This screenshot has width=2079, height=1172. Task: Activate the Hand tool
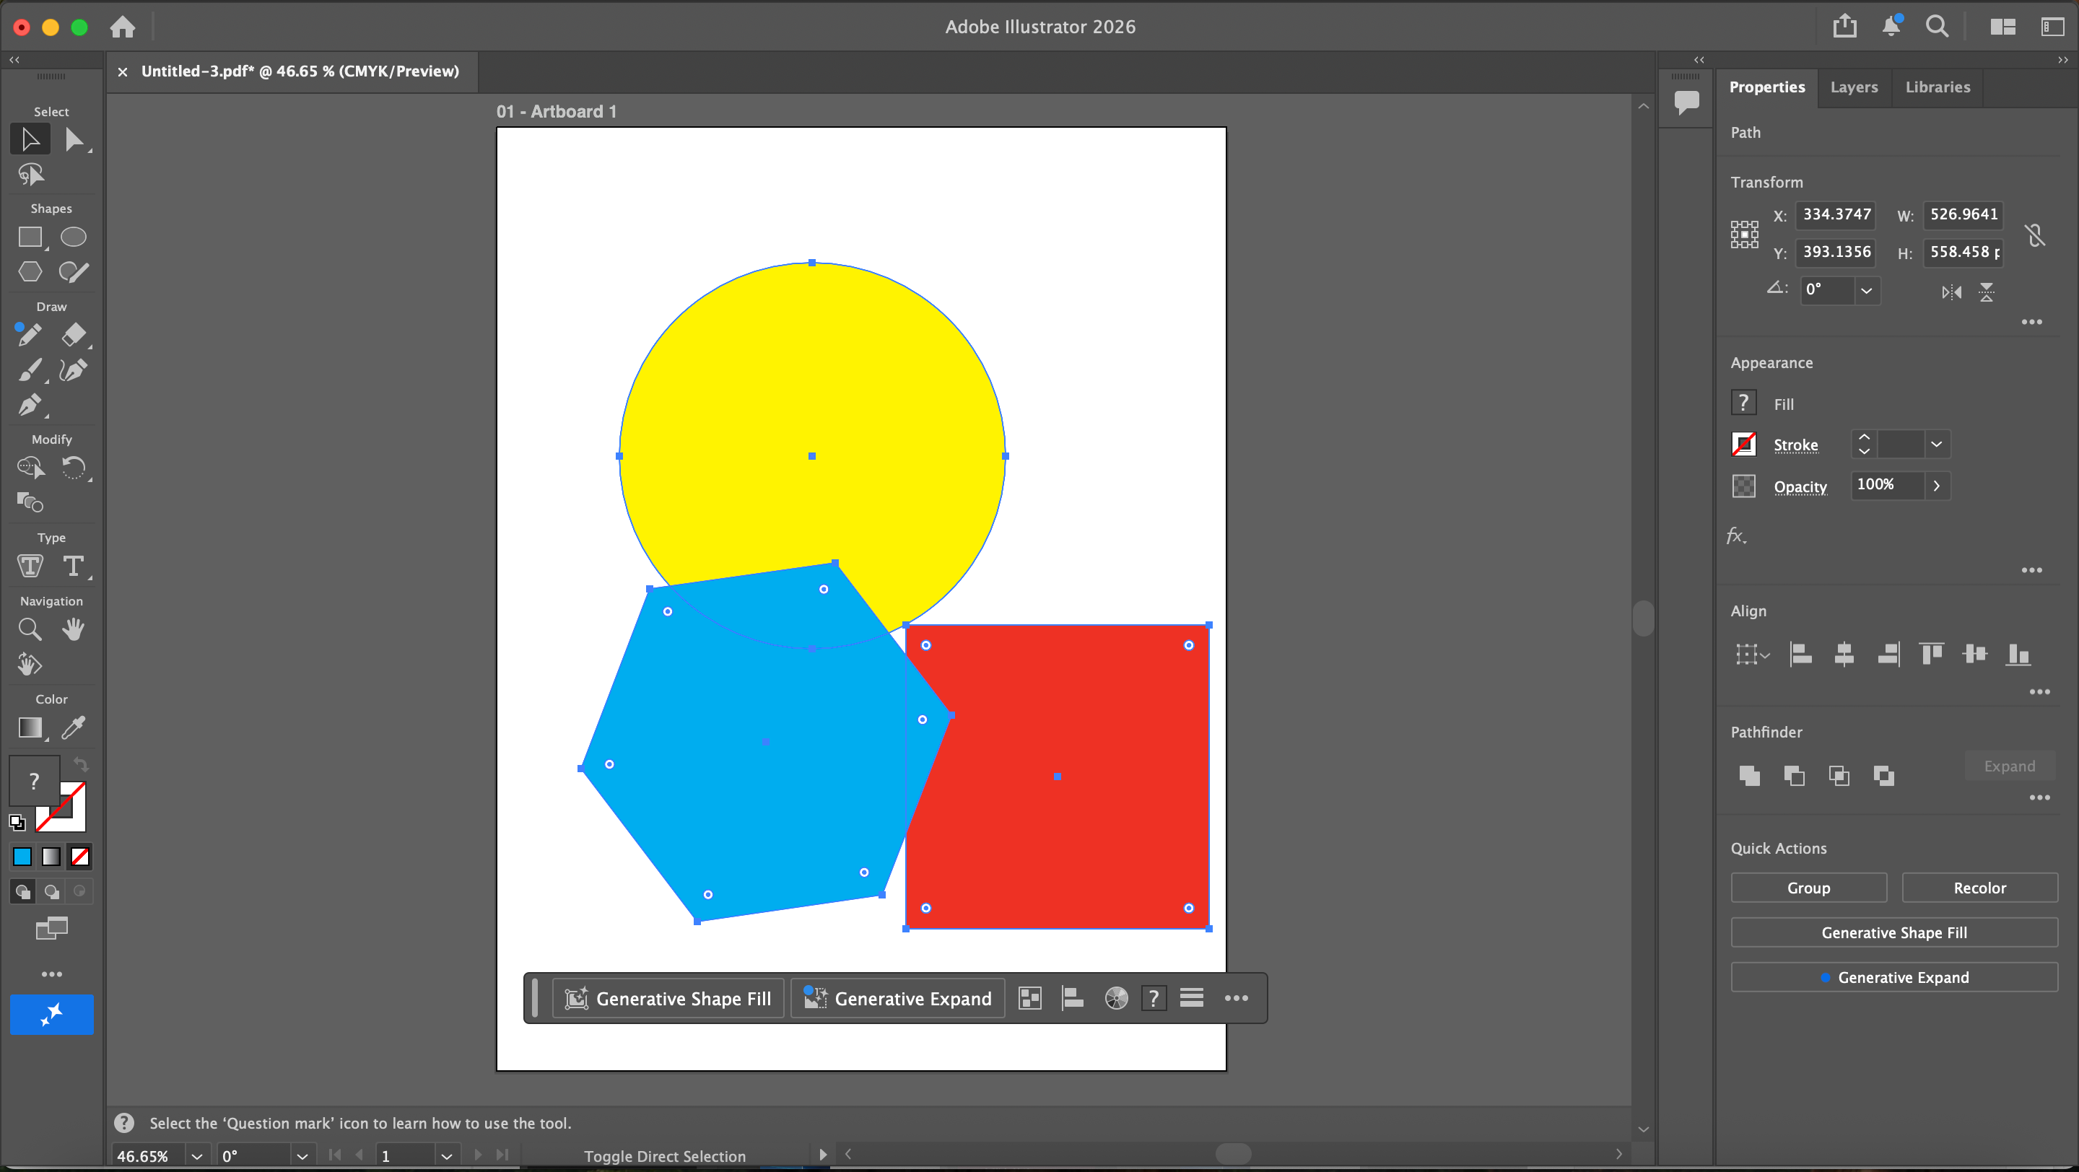coord(74,629)
